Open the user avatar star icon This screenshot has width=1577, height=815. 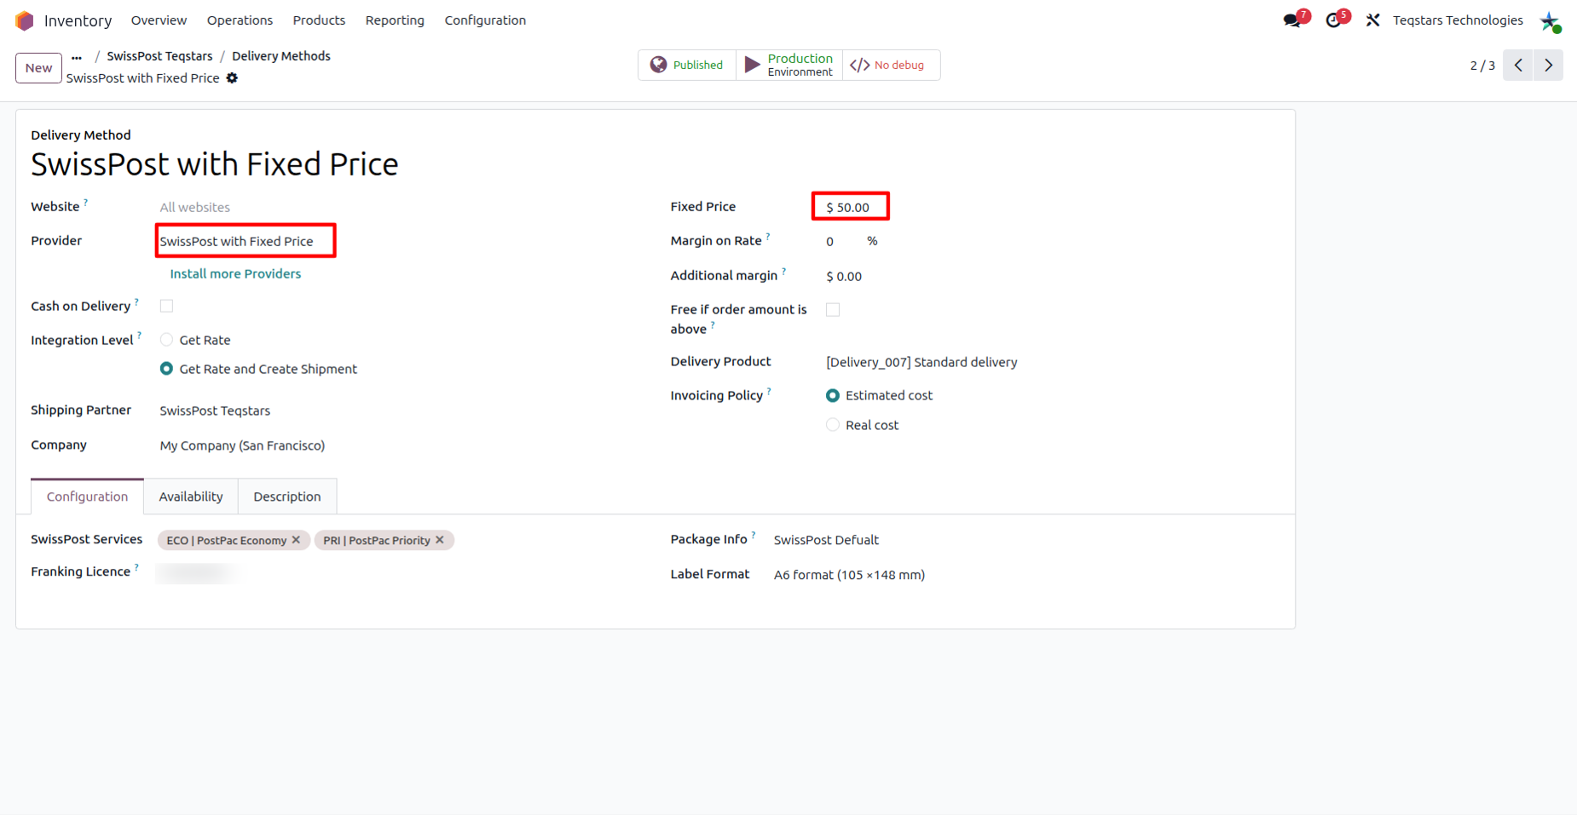tap(1550, 21)
